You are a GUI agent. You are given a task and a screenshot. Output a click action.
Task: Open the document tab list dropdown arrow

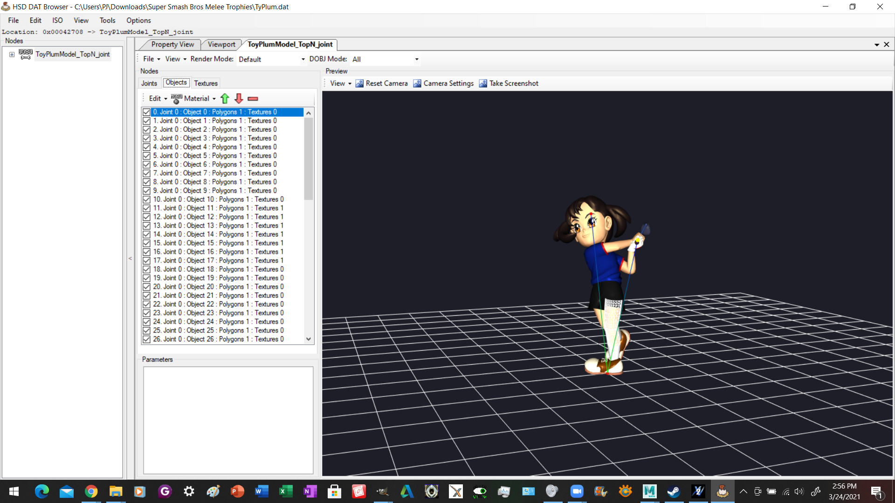(x=877, y=45)
